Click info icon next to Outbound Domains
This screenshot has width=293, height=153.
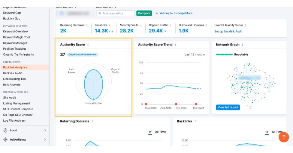[207, 25]
